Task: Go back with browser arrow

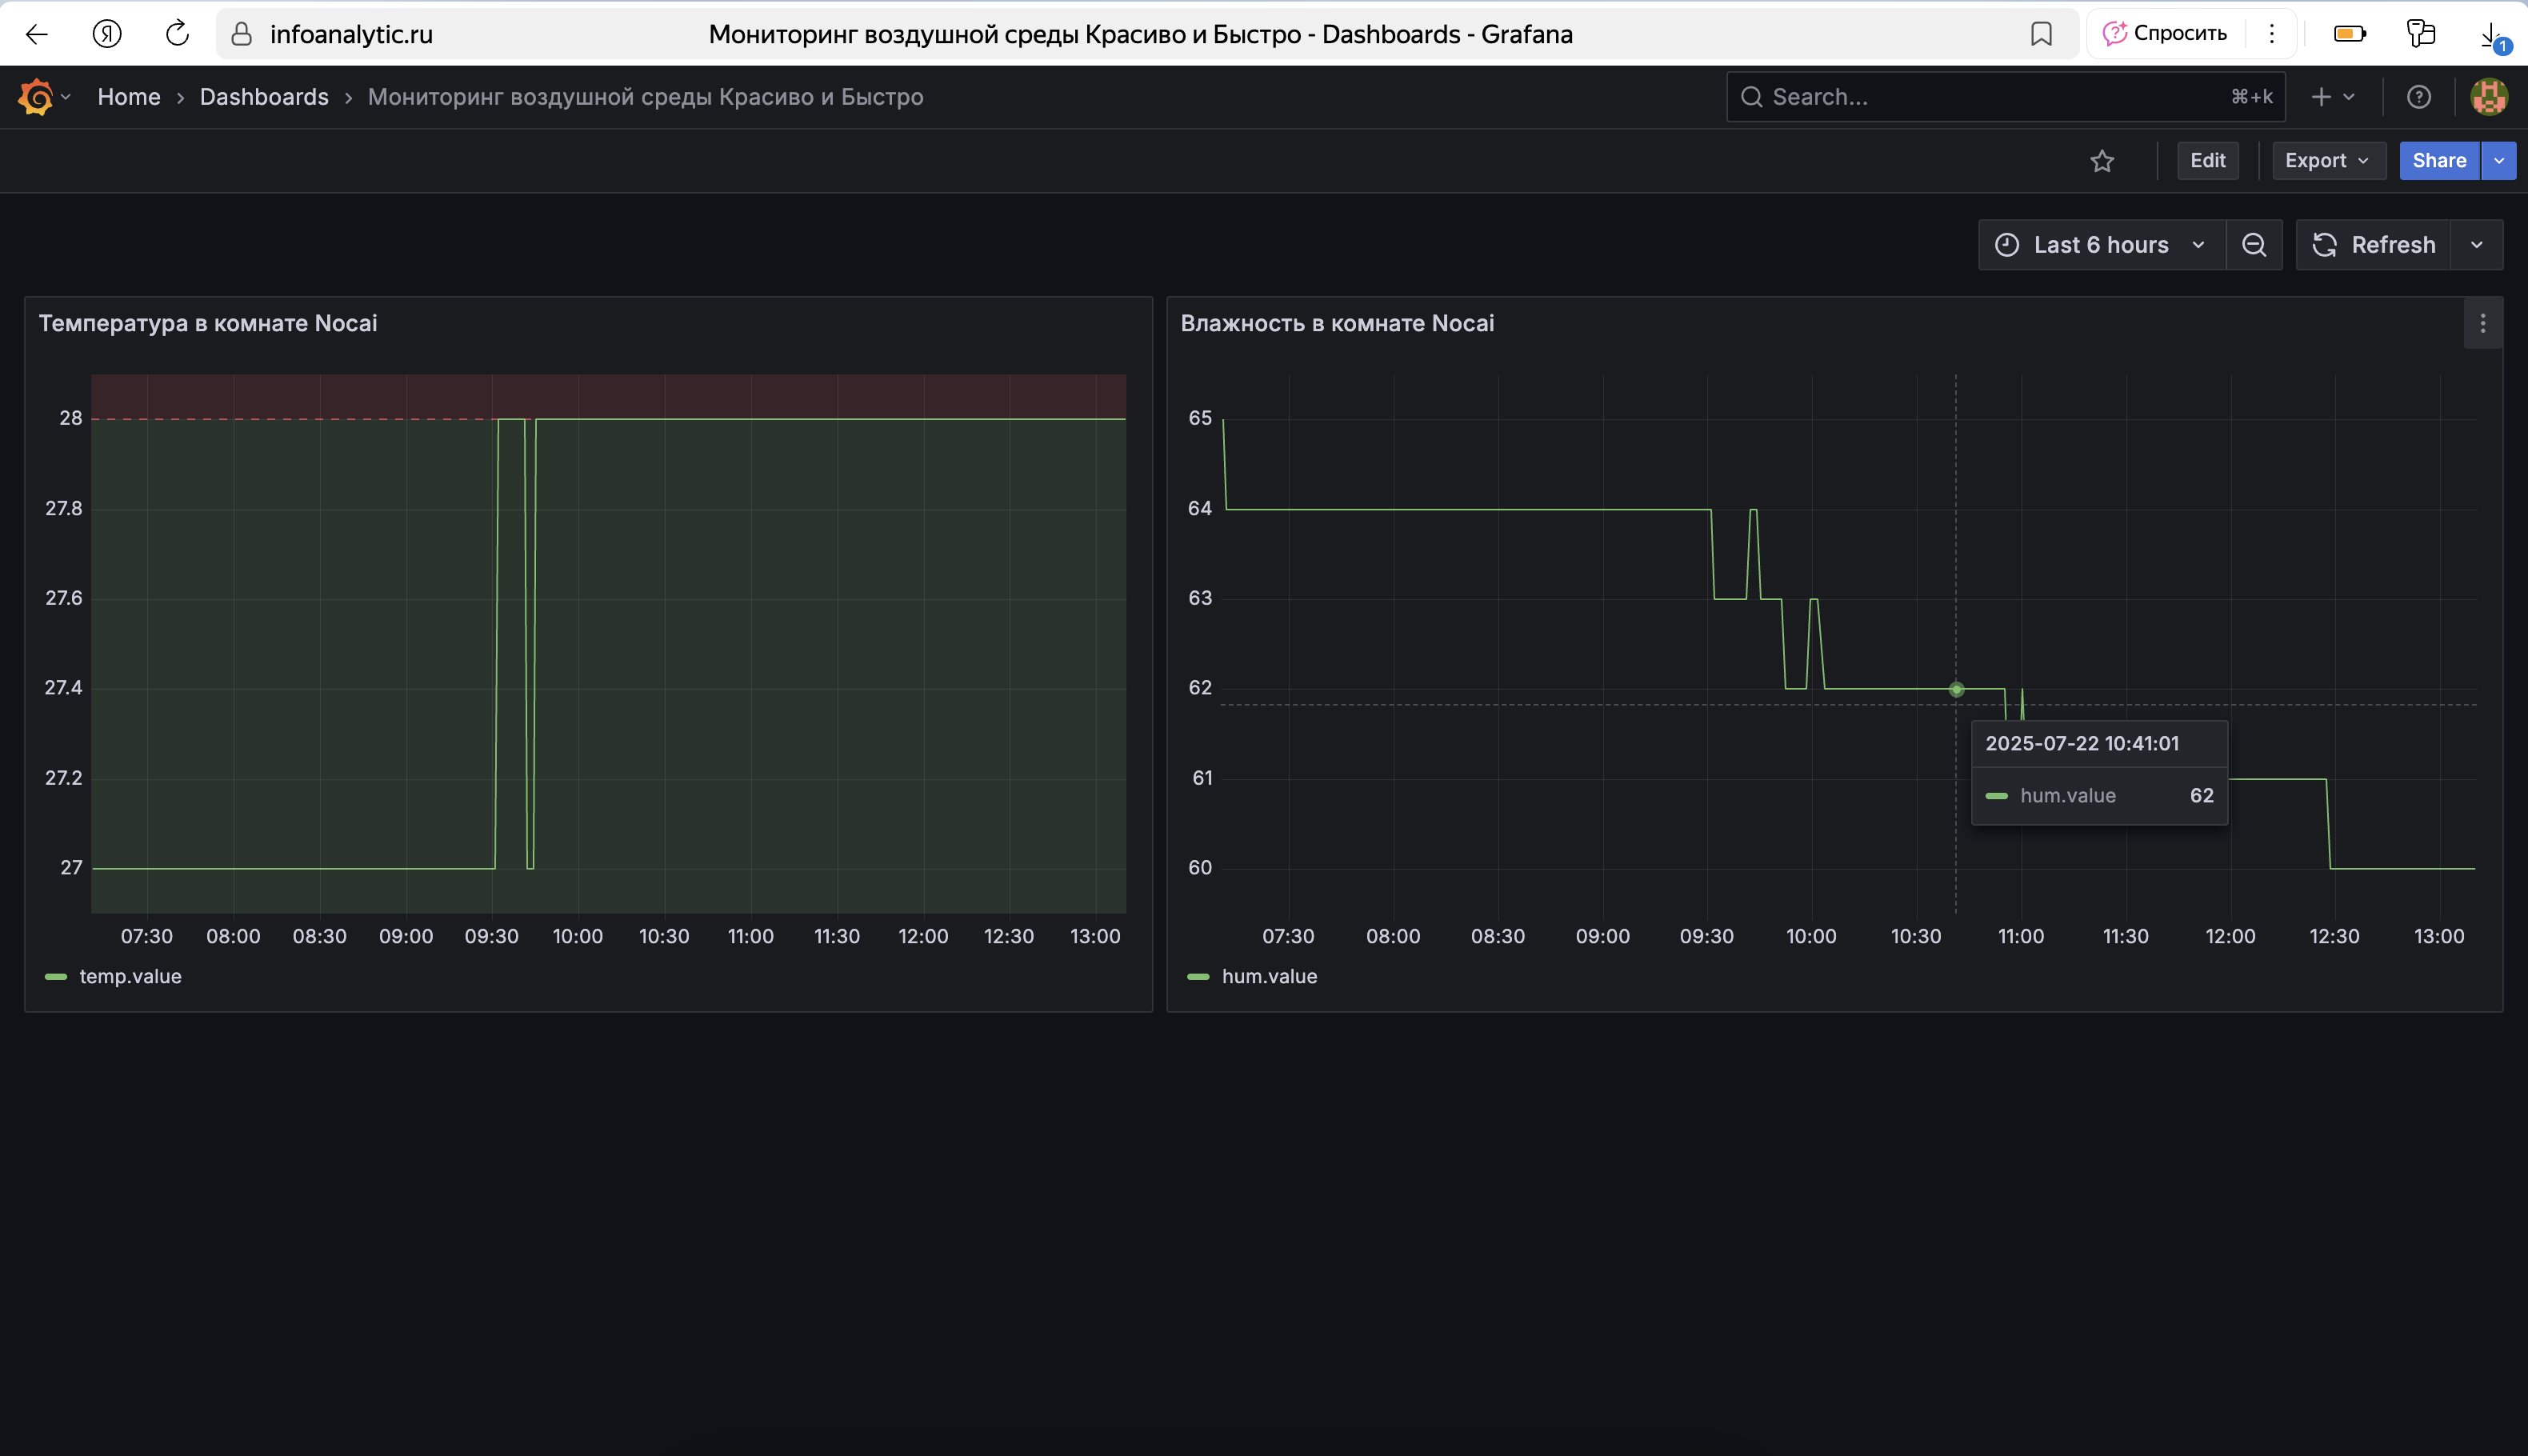Action: tap(37, 34)
